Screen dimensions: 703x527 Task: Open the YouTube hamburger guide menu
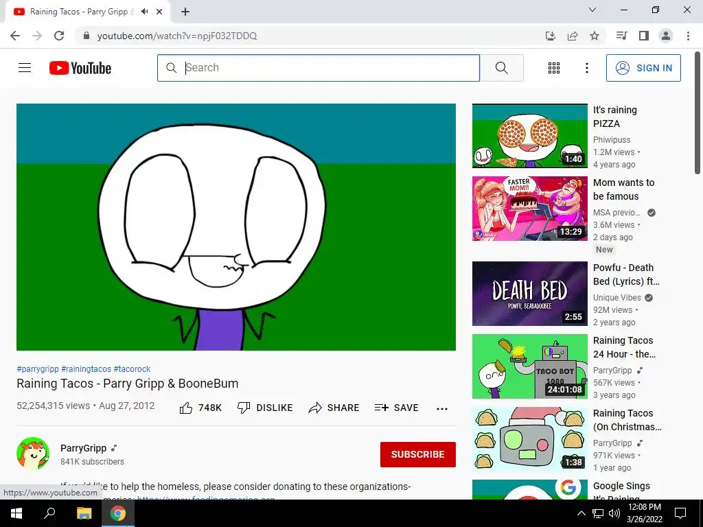[x=25, y=68]
